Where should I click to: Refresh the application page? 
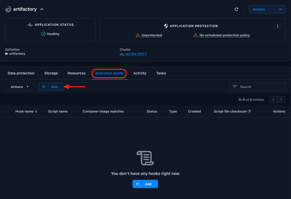click(x=236, y=9)
